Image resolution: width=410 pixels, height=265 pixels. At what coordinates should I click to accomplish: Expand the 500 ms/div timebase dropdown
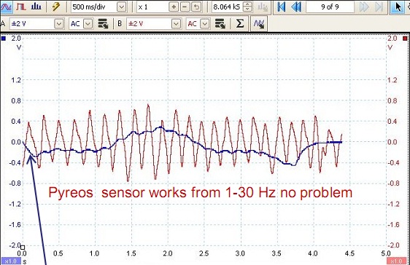point(121,7)
